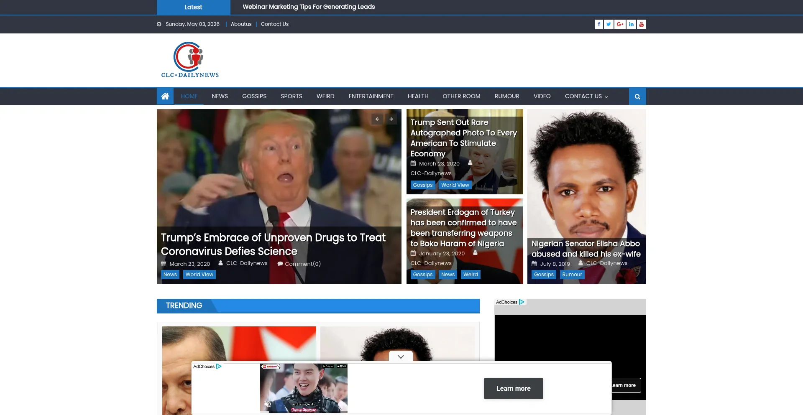Click World View tag on main Trump article

click(x=199, y=275)
